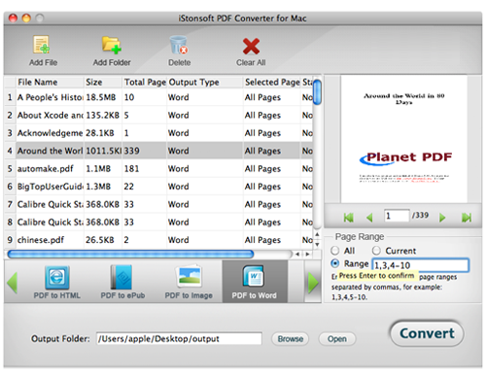
Task: Click the vertical scrollbar thumb of file list
Action: point(318,92)
